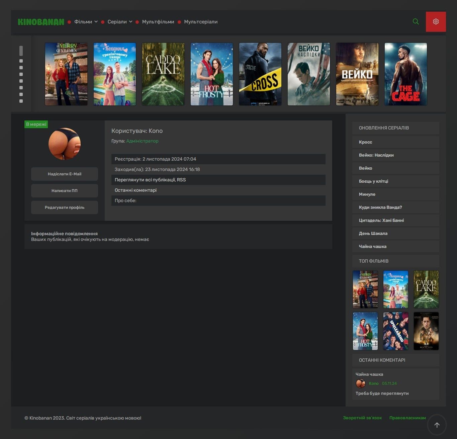
Task: Open Вейко in series updates list
Action: (396, 168)
